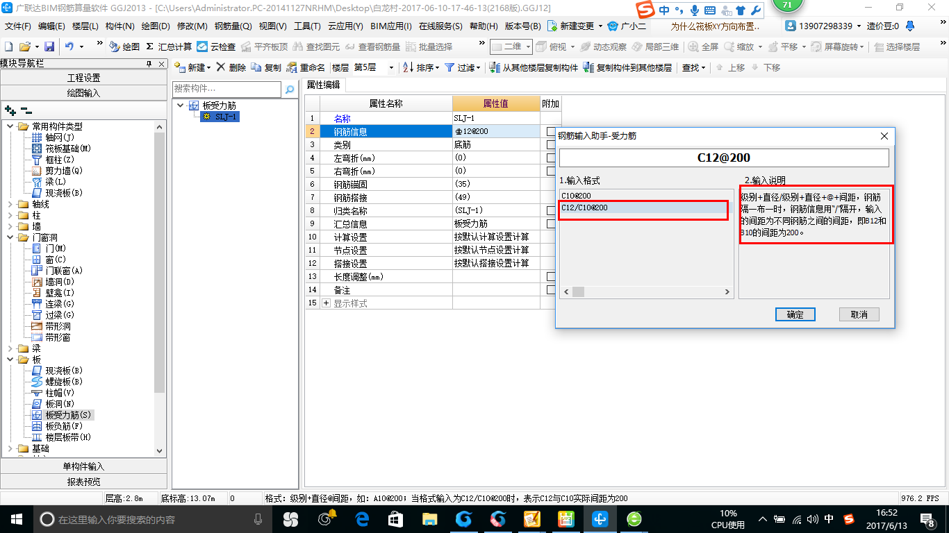Start the 云检查 cloud check
The height and width of the screenshot is (533, 949).
216,46
